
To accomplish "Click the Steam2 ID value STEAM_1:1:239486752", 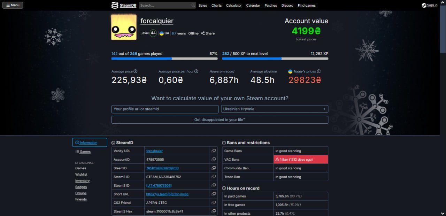I will [x=164, y=177].
